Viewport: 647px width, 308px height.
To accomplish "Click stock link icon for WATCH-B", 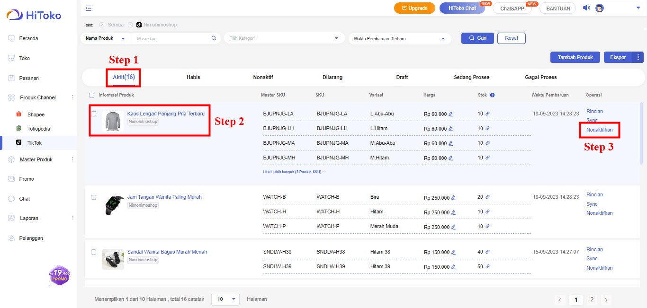I will pos(487,197).
